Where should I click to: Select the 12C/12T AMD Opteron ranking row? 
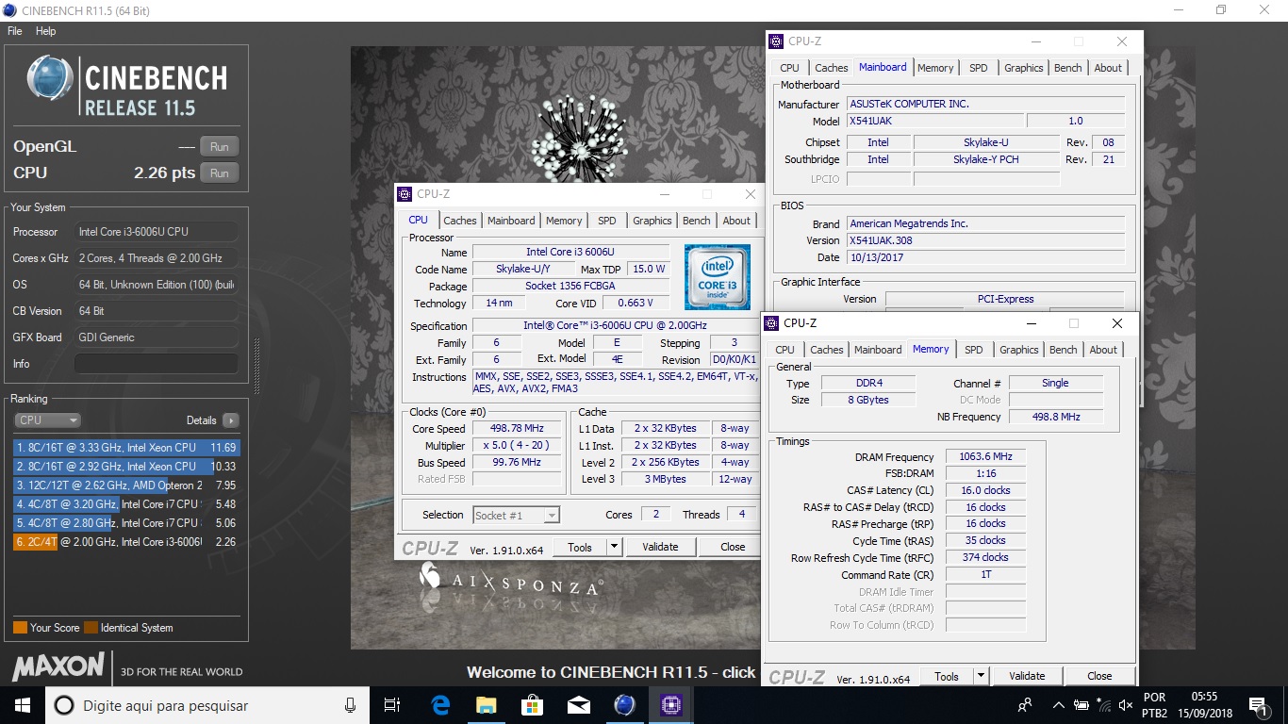(126, 485)
